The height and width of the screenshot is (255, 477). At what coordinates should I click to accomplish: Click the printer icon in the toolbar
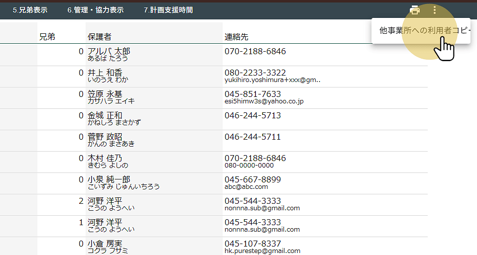tap(414, 10)
